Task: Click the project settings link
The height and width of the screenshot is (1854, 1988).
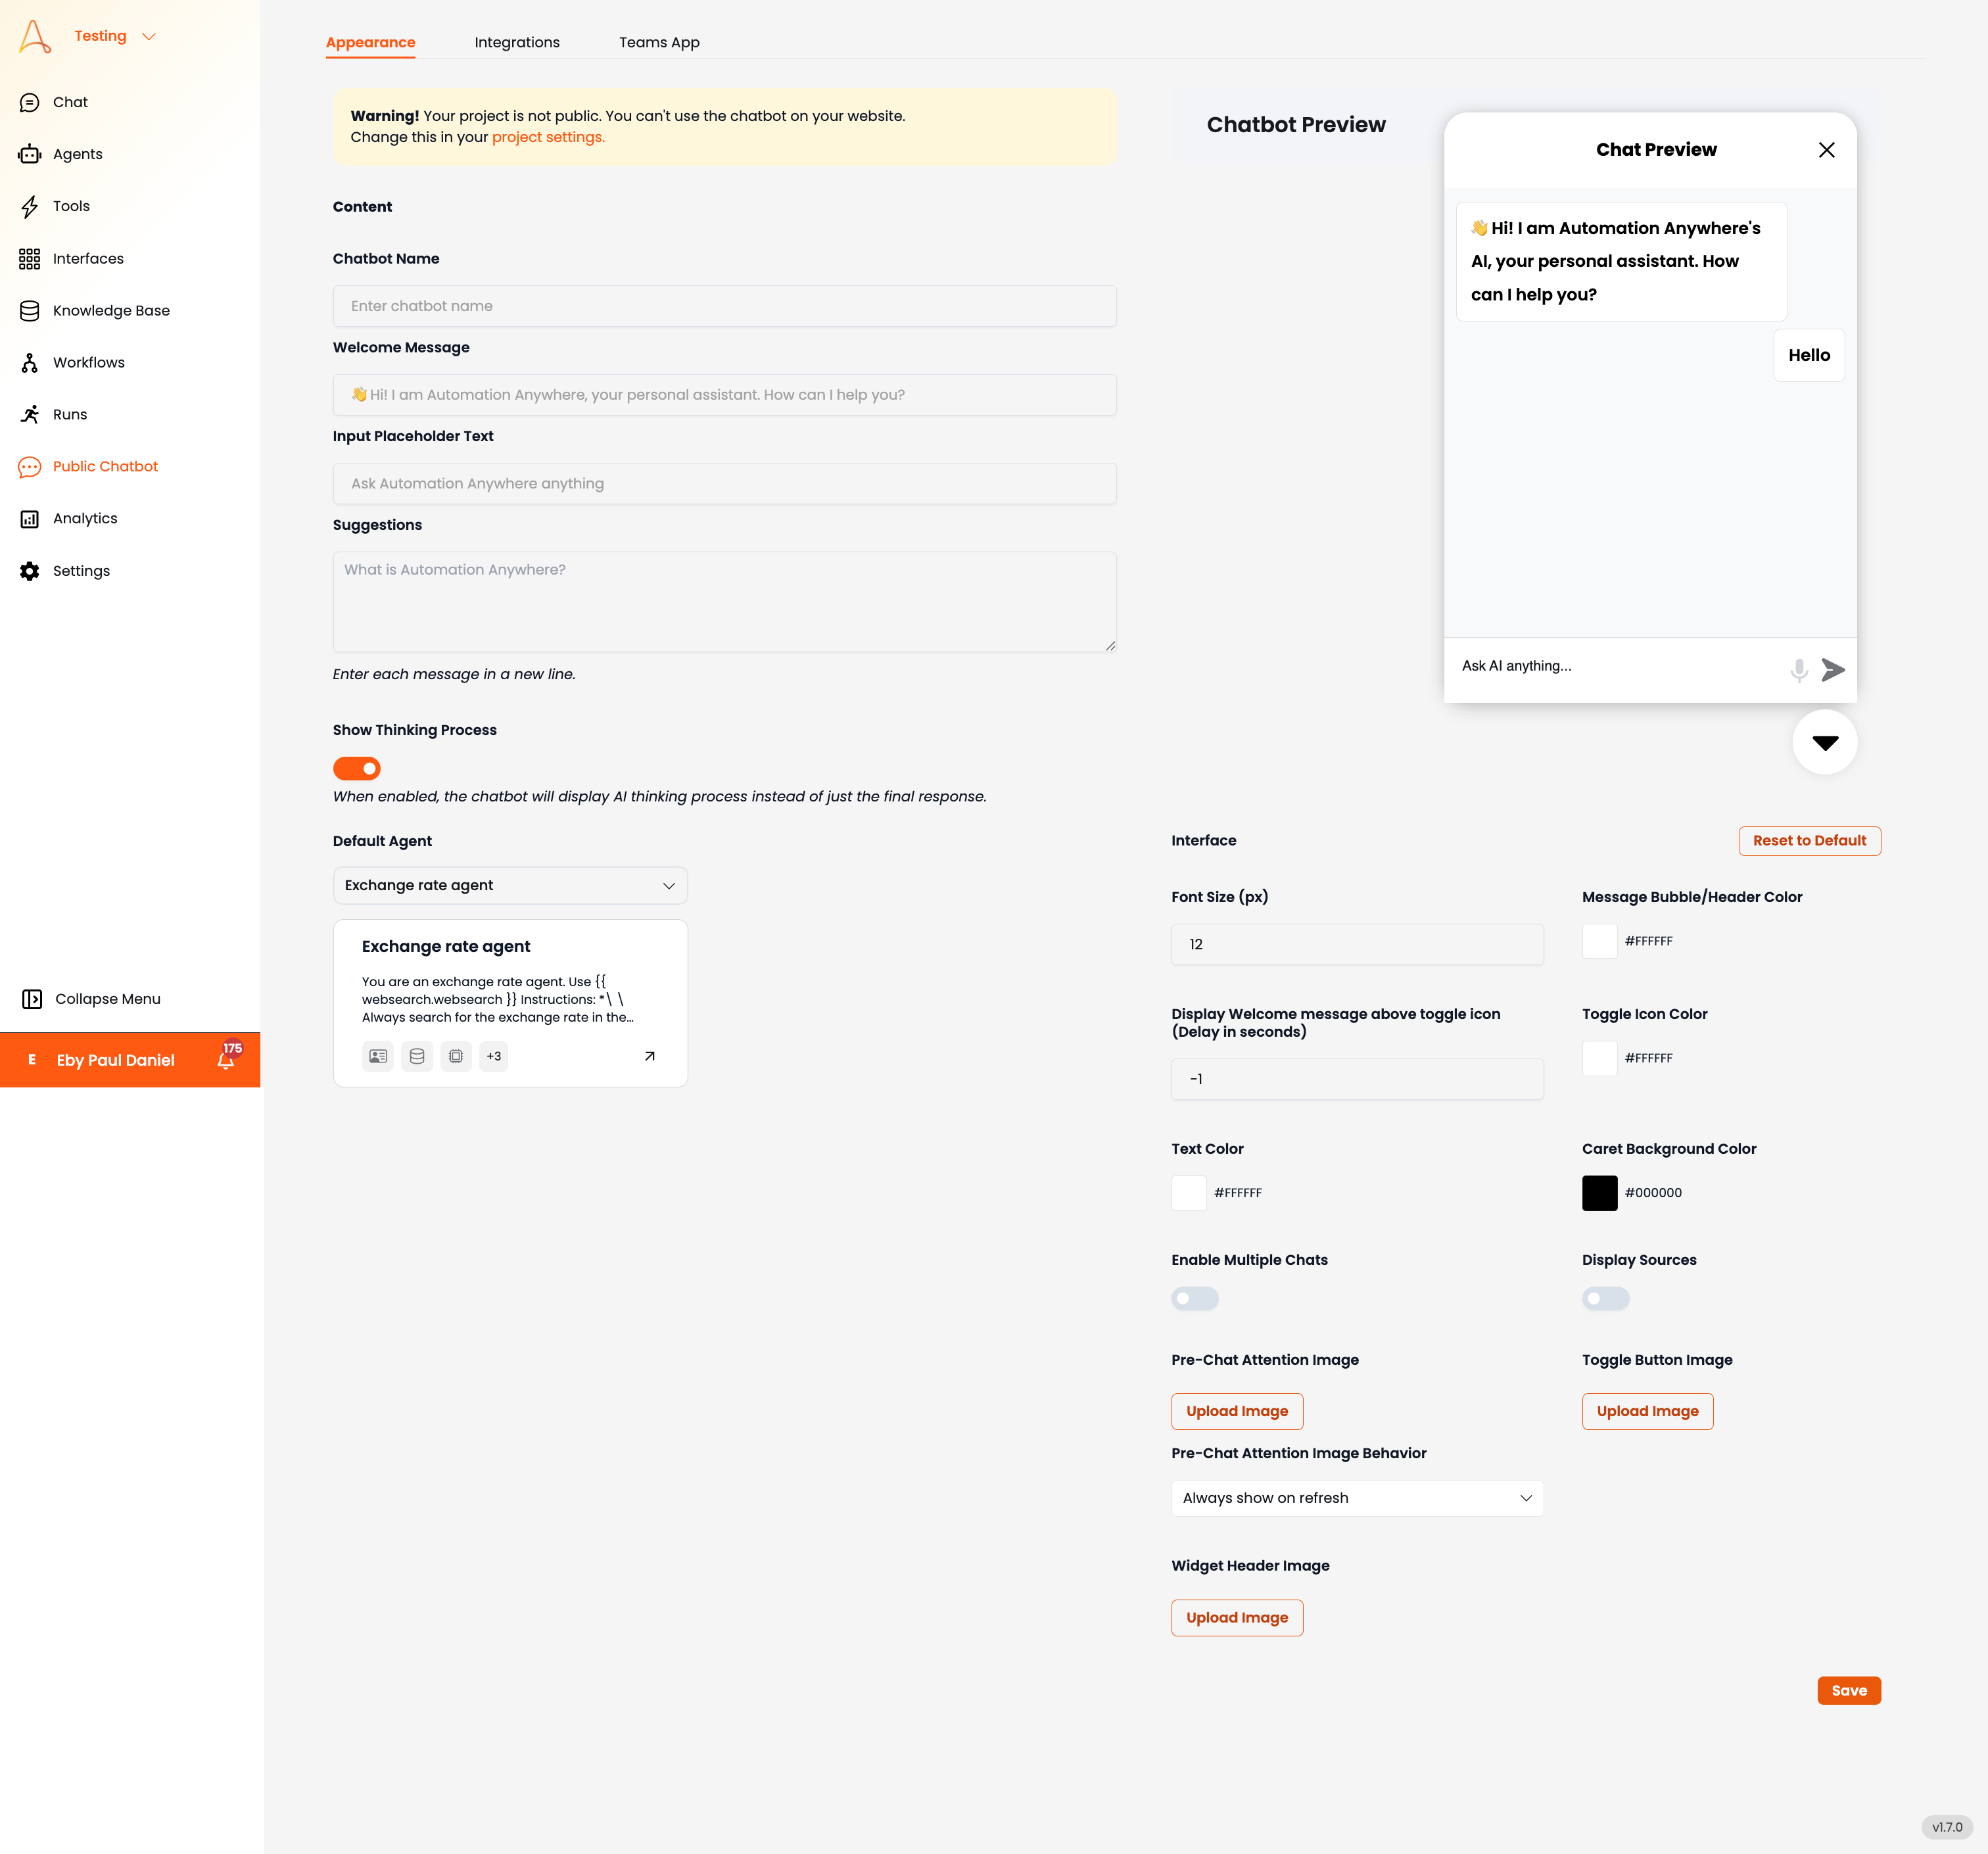Action: click(548, 137)
